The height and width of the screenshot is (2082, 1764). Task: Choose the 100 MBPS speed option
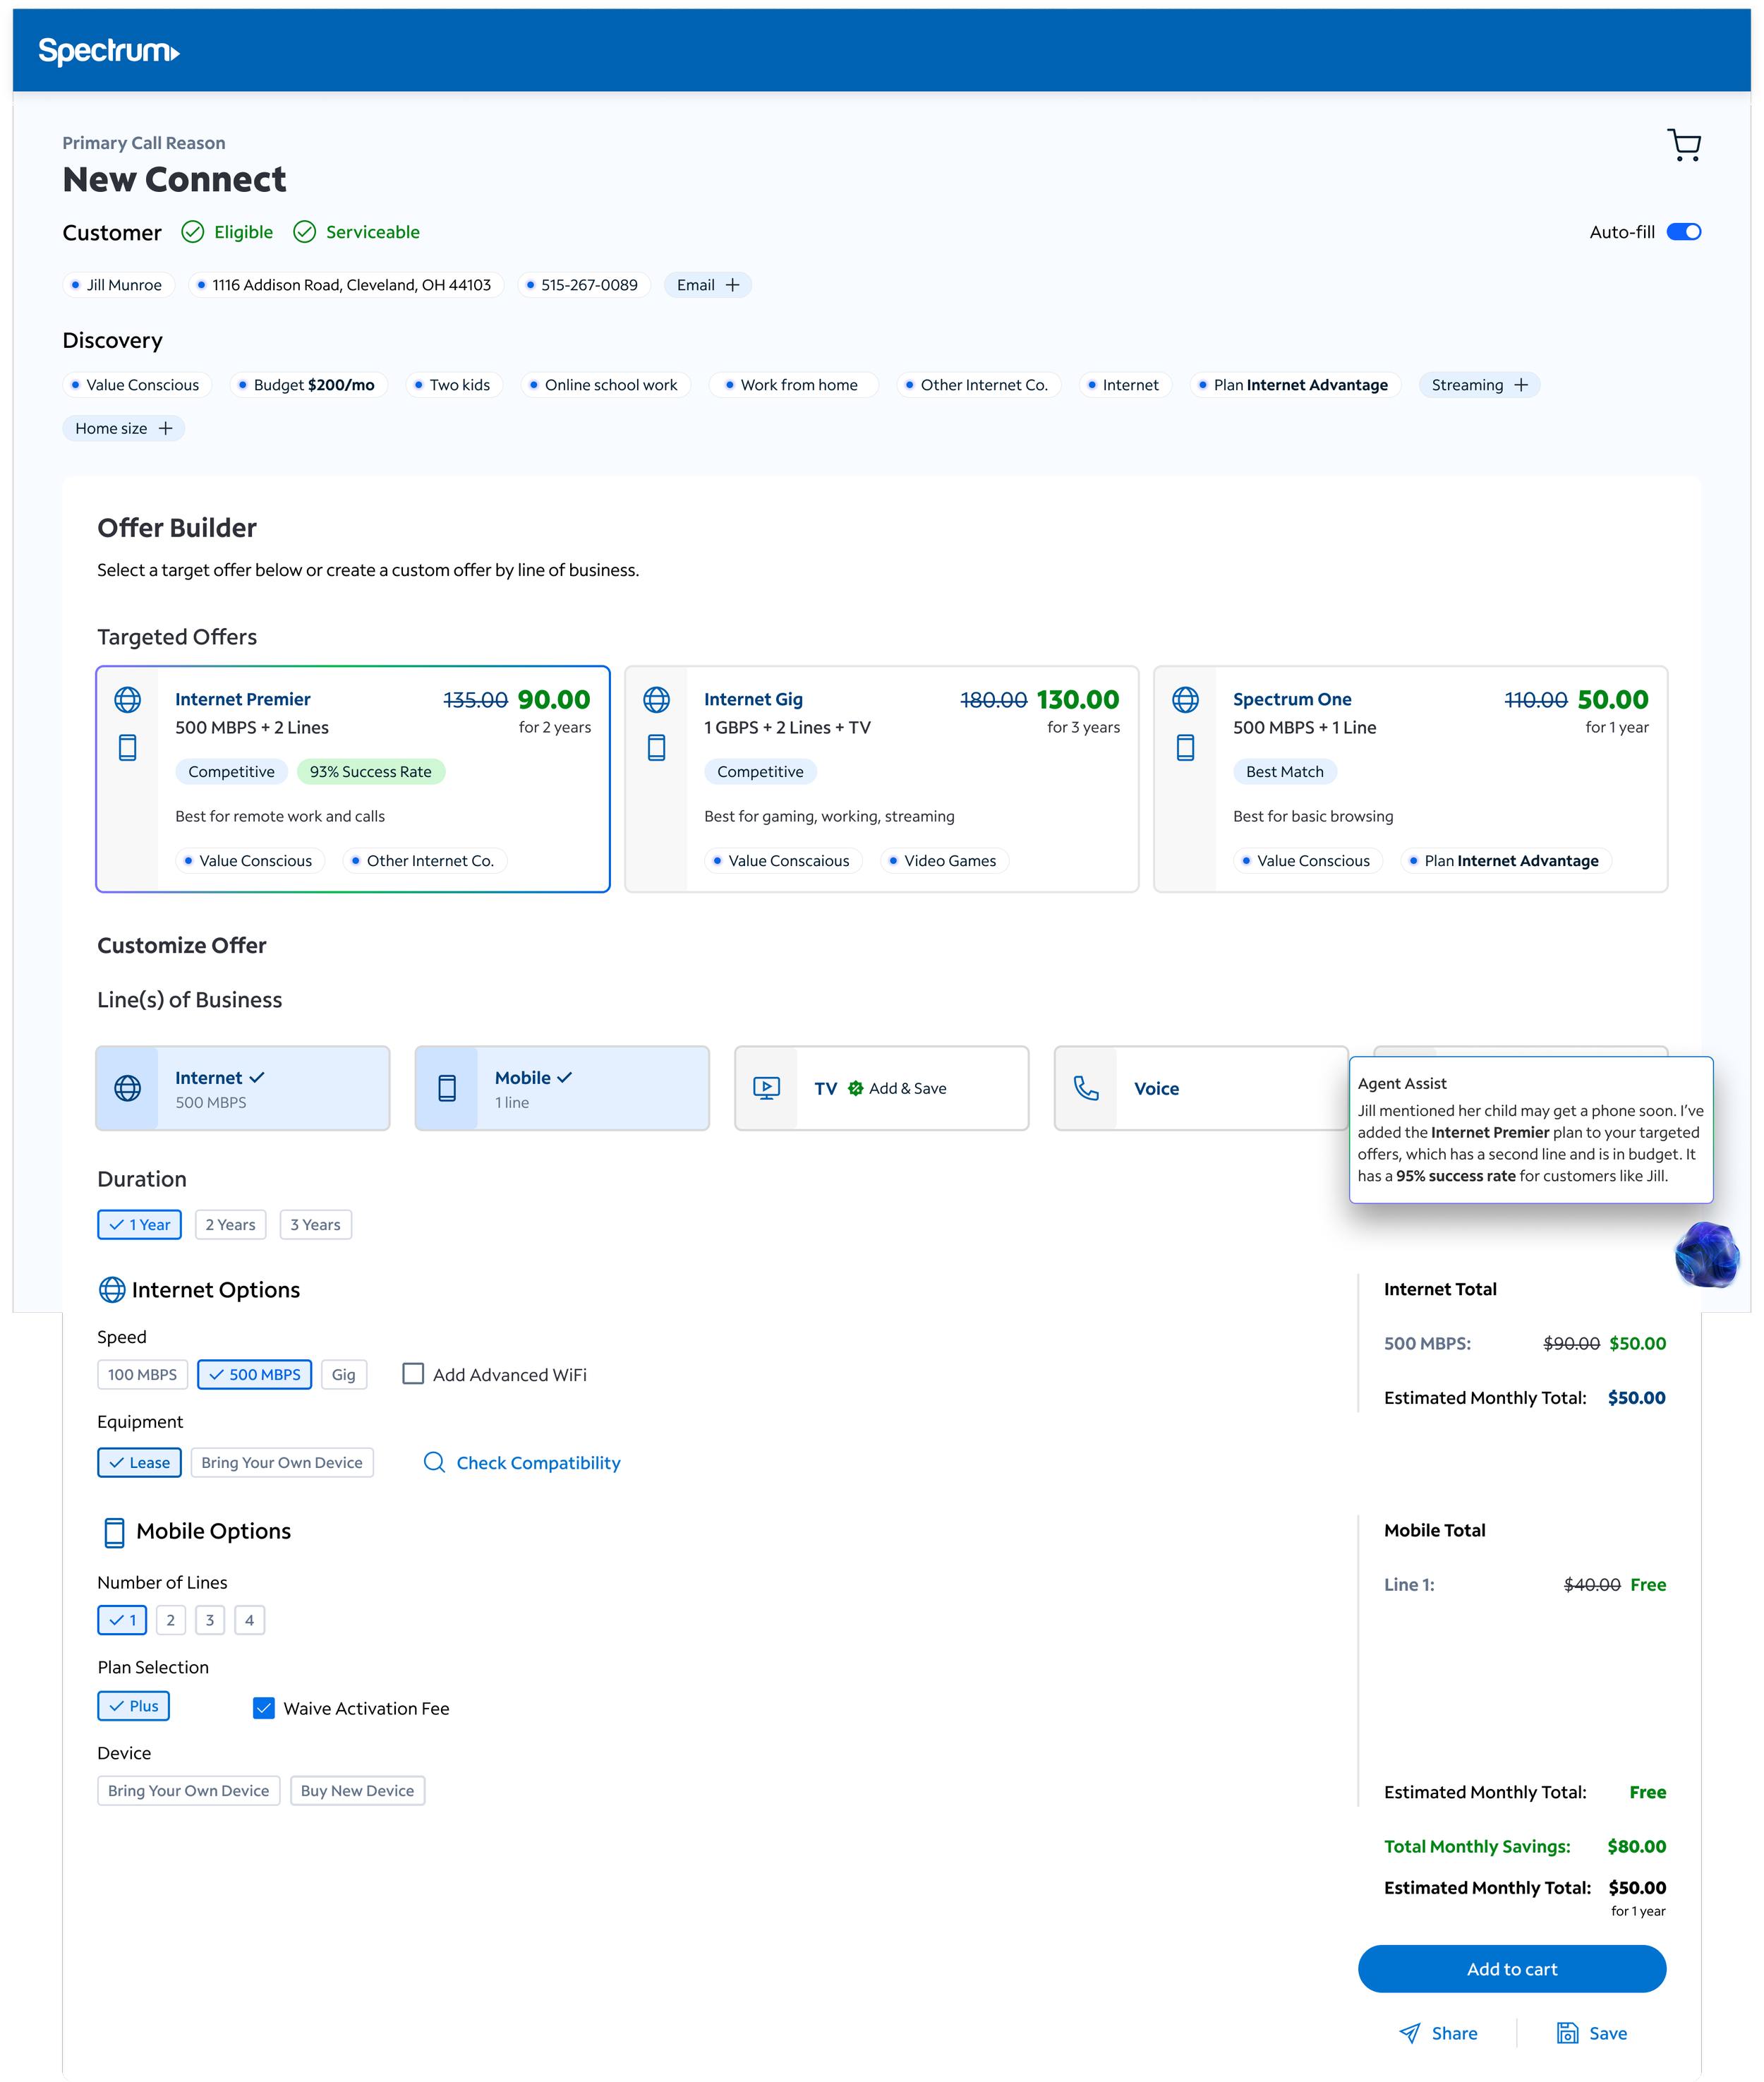pyautogui.click(x=143, y=1374)
